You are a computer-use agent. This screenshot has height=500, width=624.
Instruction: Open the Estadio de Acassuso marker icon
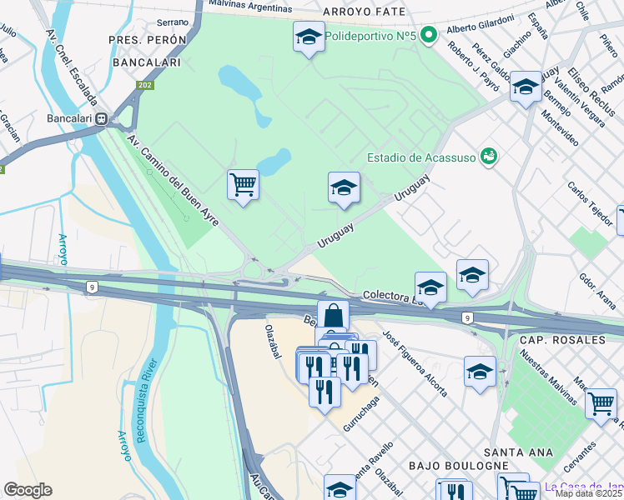(489, 157)
